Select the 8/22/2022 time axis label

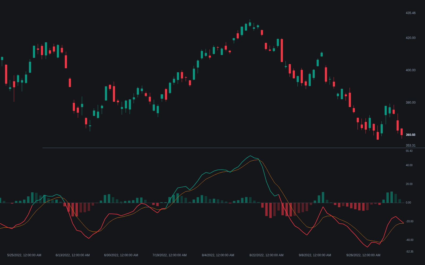(x=266, y=255)
